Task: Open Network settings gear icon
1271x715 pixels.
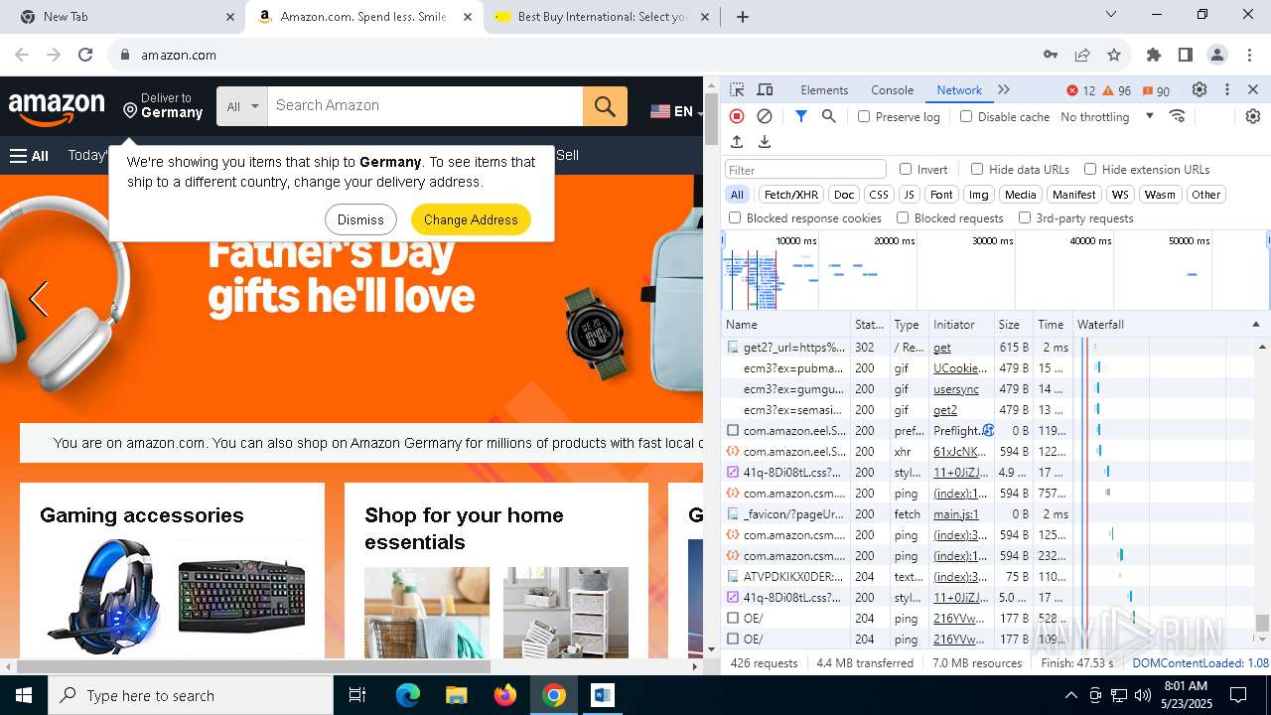Action: pos(1253,116)
